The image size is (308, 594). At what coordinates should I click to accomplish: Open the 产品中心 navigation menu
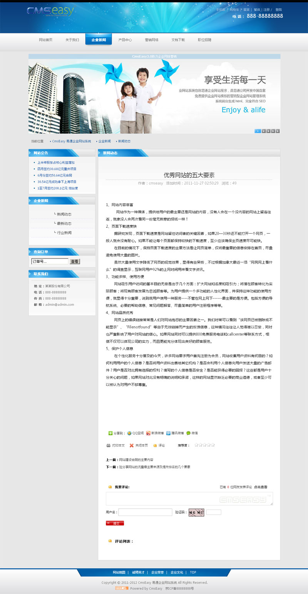125,40
